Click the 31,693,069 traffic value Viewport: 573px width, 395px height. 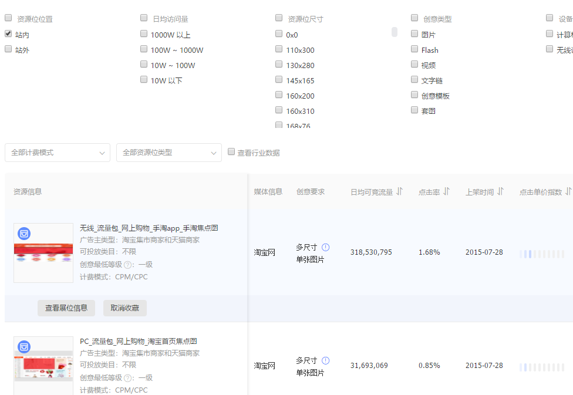point(369,366)
